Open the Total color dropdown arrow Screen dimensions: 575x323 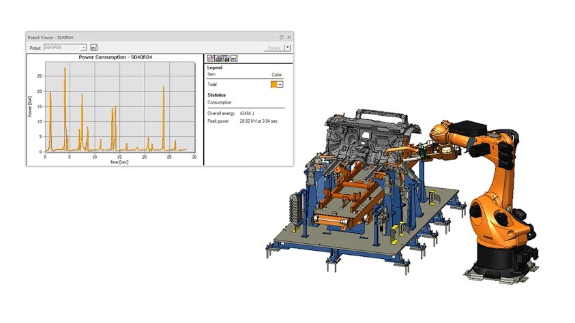[280, 84]
